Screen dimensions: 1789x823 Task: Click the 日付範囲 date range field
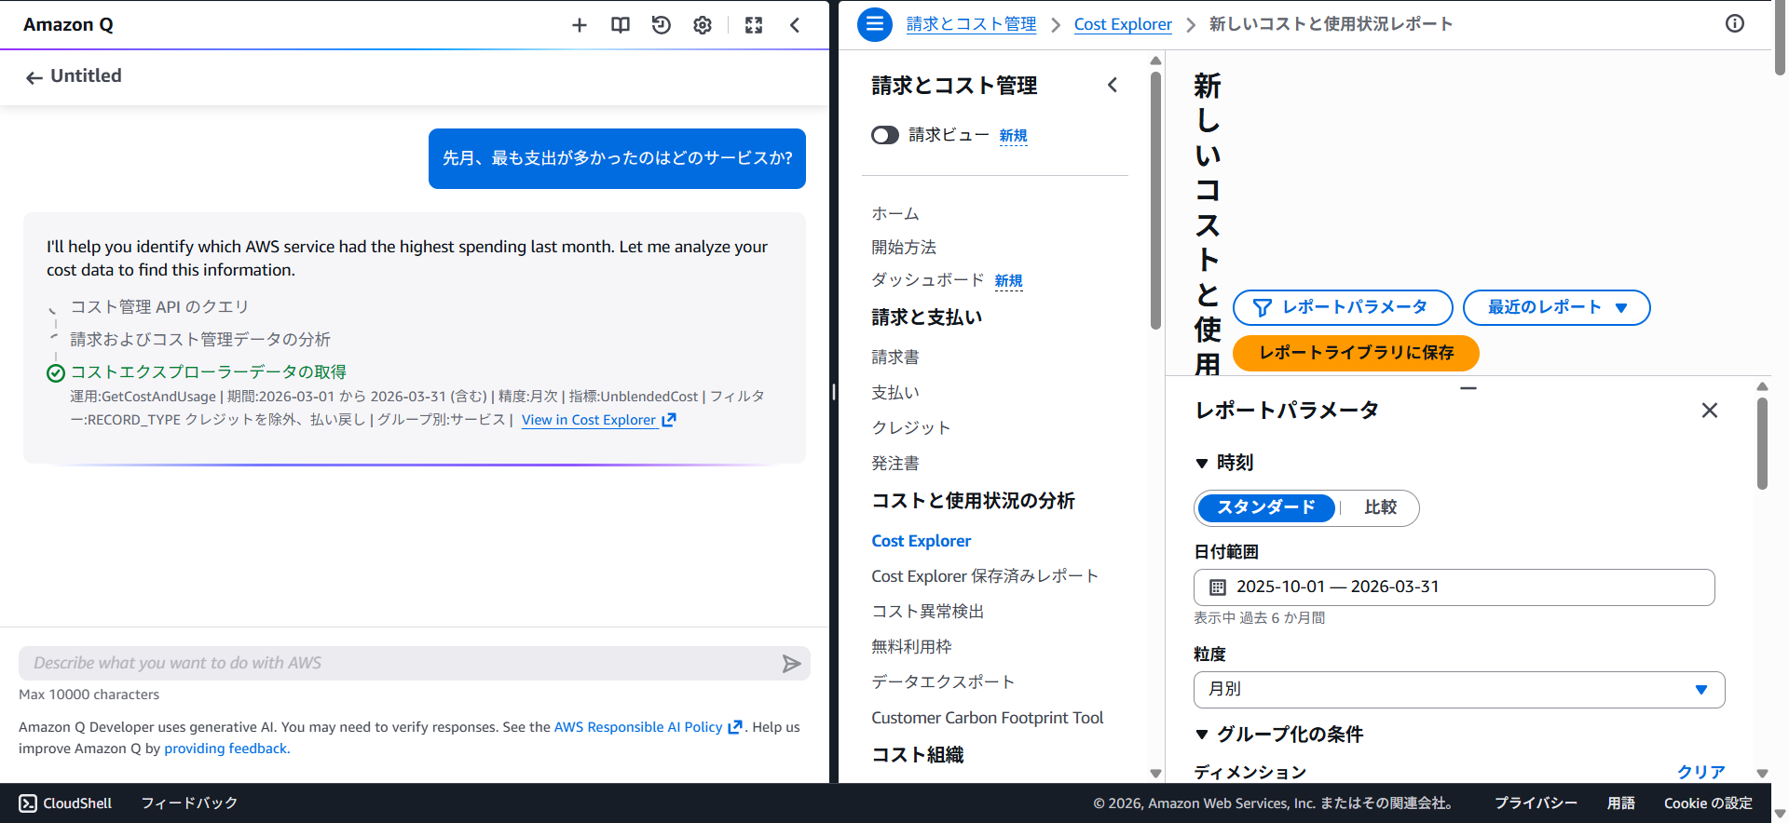1454,587
